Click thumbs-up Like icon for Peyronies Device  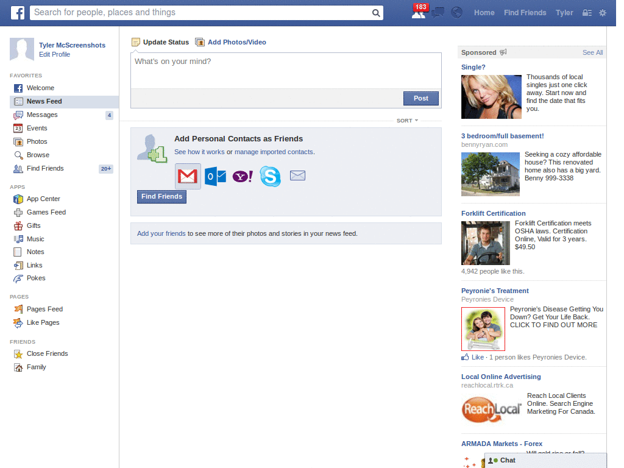(465, 357)
